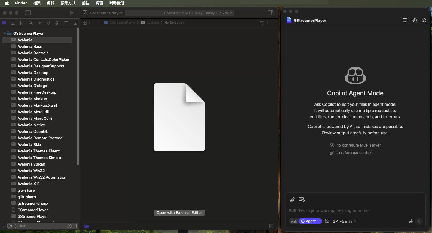Click the send message arrow button
Image resolution: width=432 pixels, height=233 pixels.
[x=419, y=221]
